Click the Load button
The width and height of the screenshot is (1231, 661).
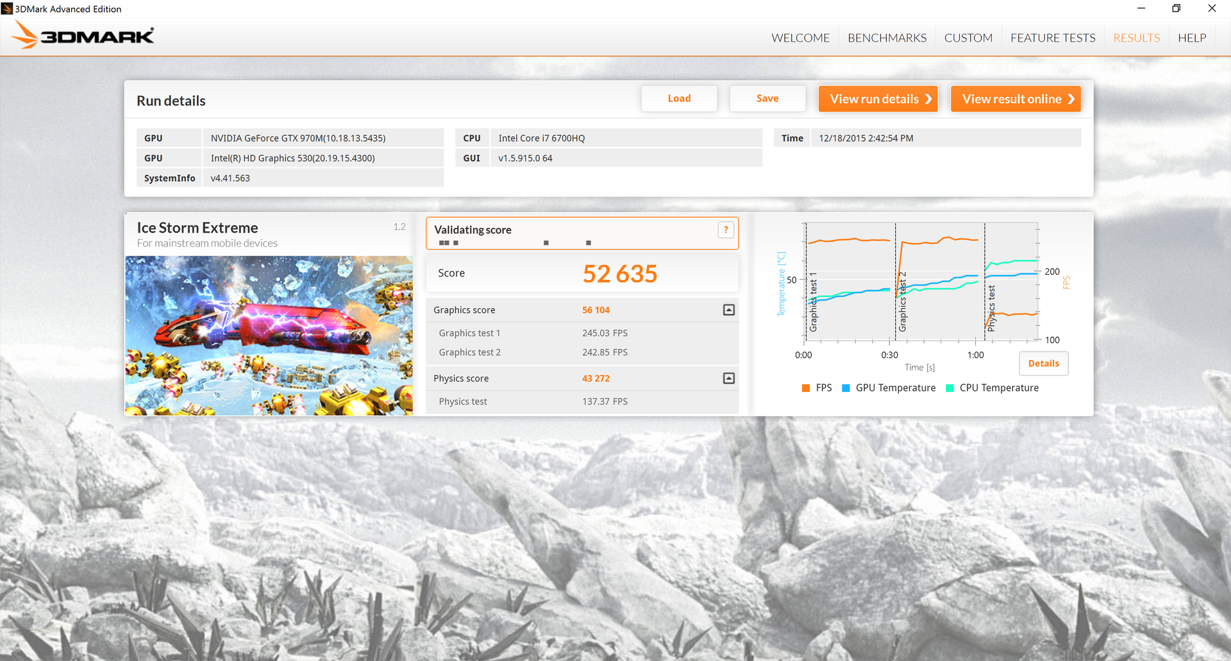pyautogui.click(x=679, y=99)
